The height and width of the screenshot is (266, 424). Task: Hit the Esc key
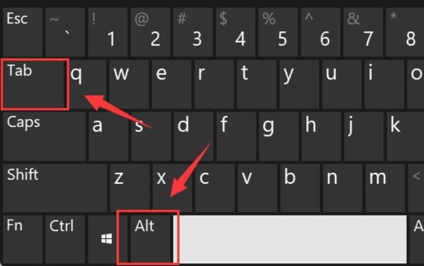pos(22,32)
